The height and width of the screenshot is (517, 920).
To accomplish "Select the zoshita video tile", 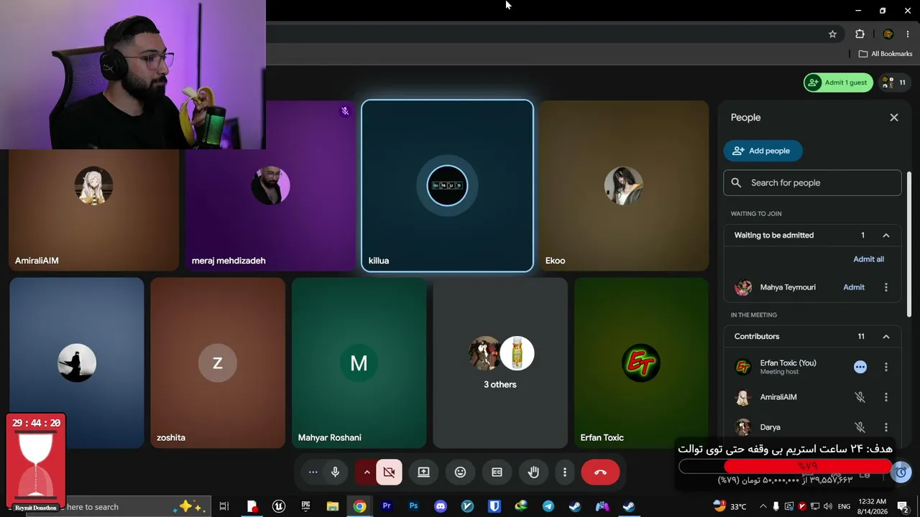I will [218, 363].
